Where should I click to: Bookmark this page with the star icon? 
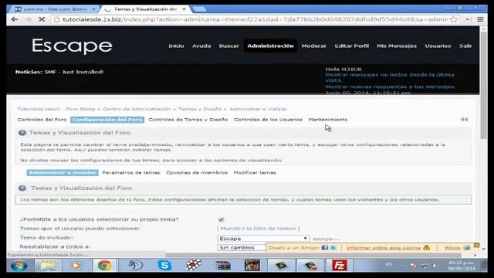tap(454, 19)
